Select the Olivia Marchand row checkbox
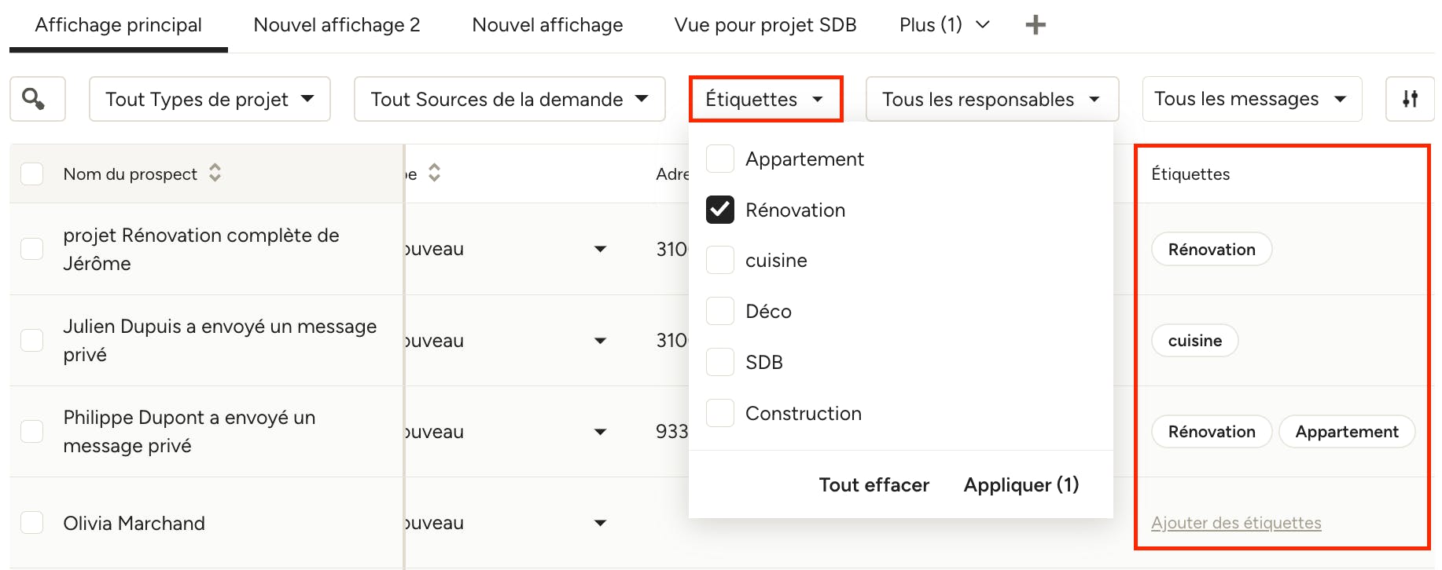 click(x=31, y=523)
